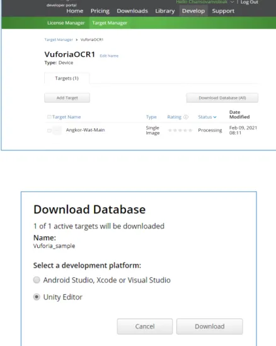This screenshot has width=276, height=346.
Task: Select the Develop nav item
Action: click(193, 11)
